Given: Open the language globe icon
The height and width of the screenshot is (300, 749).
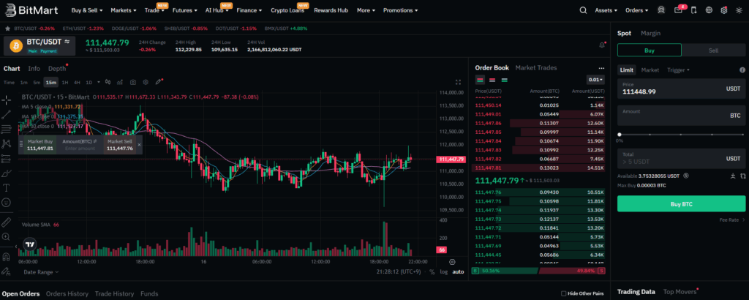Looking at the screenshot, I should [709, 11].
